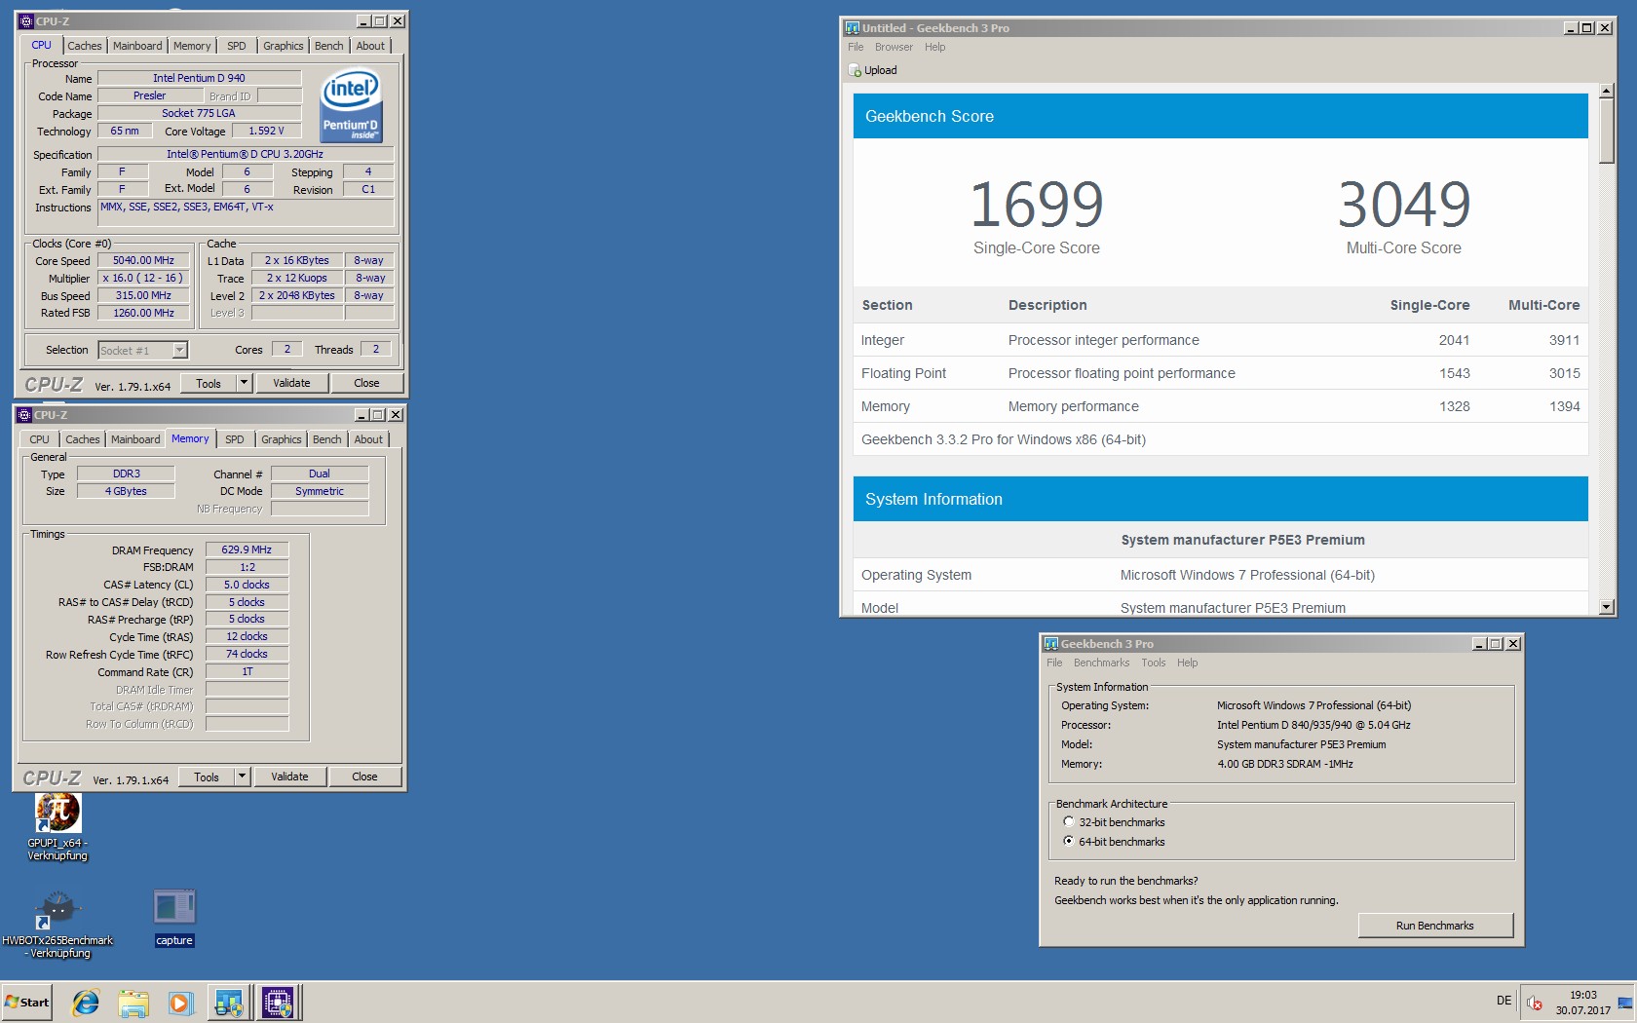Click scroll down arrow in Geekbench results
This screenshot has height=1023, width=1637.
pos(1607,607)
